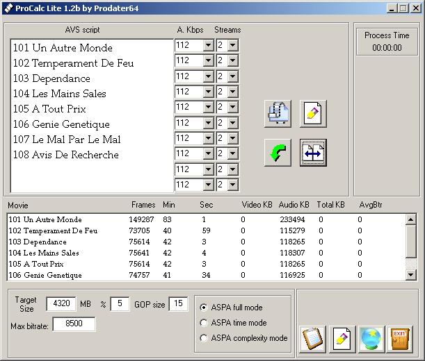The height and width of the screenshot is (361, 425).
Task: Click the Process Time 00:00:00 display
Action: pyautogui.click(x=387, y=48)
